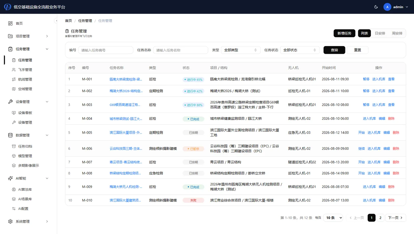Switch to the 周安排 view
Viewport: 414px width, 234px height.
pyautogui.click(x=397, y=33)
